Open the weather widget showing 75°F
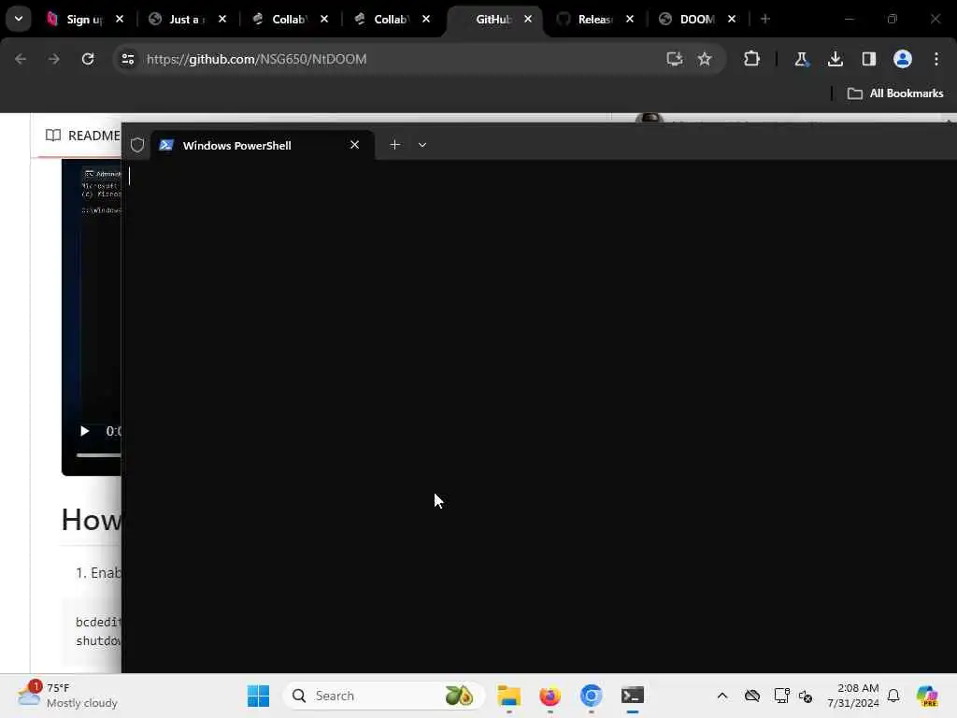 tap(67, 696)
